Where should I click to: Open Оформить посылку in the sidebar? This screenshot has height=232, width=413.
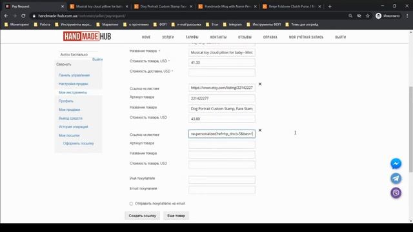pyautogui.click(x=79, y=144)
